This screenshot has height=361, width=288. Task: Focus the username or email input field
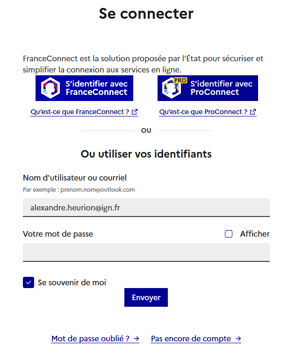point(146,207)
